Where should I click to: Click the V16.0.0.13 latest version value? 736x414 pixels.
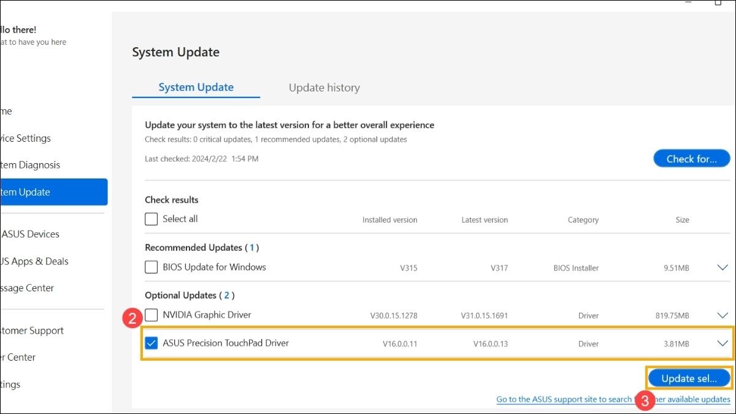click(x=490, y=344)
